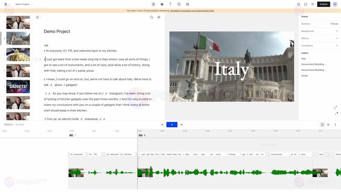Click the word 'everyone,' in timeline

point(78,154)
